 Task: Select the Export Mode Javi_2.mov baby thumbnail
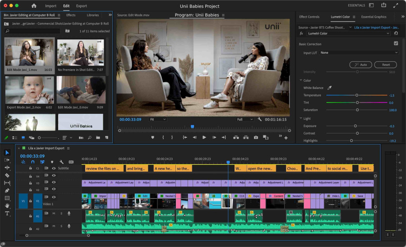[30, 90]
